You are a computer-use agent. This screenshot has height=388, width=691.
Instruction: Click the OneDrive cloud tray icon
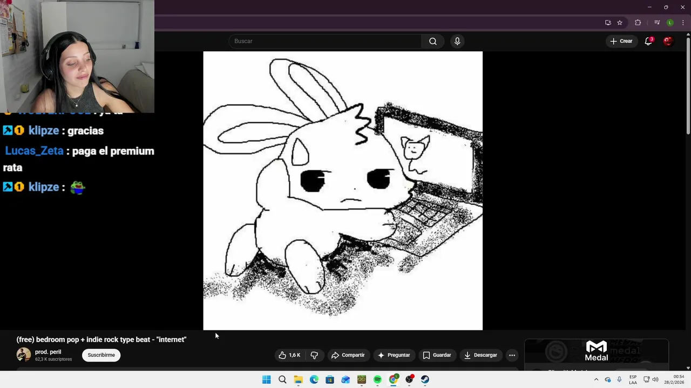point(608,379)
